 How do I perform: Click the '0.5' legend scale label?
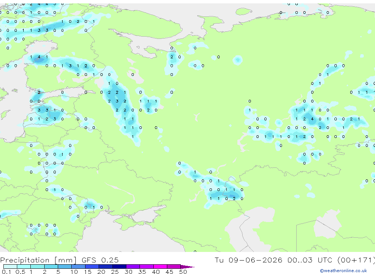point(20,272)
